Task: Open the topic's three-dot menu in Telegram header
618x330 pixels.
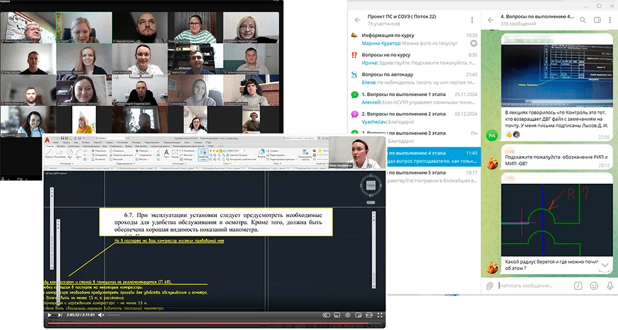Action: pyautogui.click(x=610, y=20)
